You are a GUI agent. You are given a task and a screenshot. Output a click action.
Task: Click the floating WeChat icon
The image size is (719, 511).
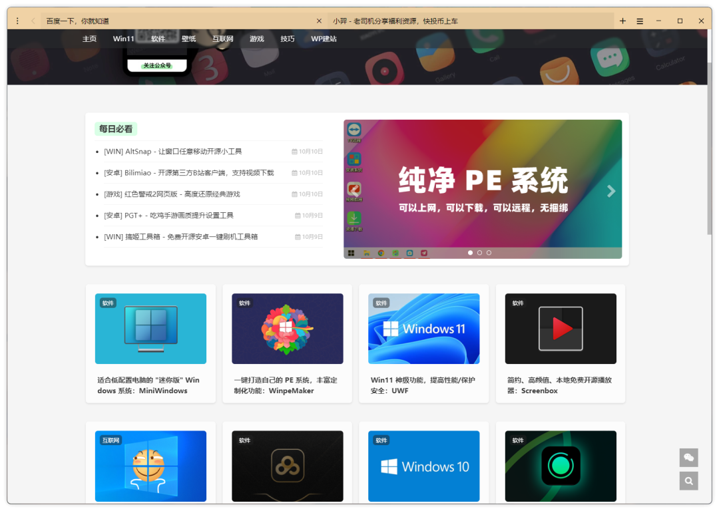[689, 457]
